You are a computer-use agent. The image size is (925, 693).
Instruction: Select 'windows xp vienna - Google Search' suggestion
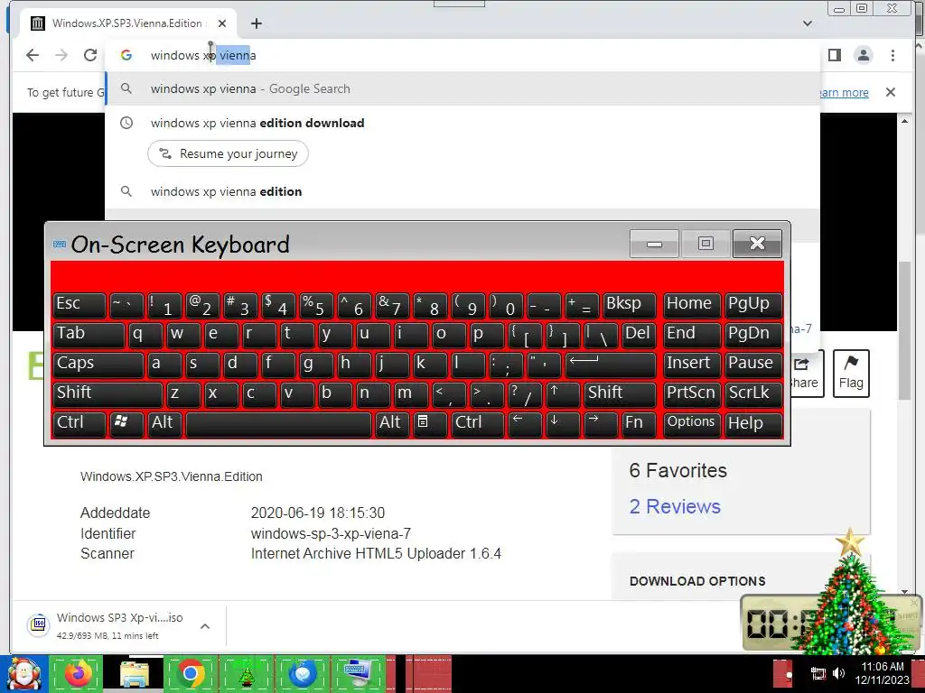[x=463, y=88]
